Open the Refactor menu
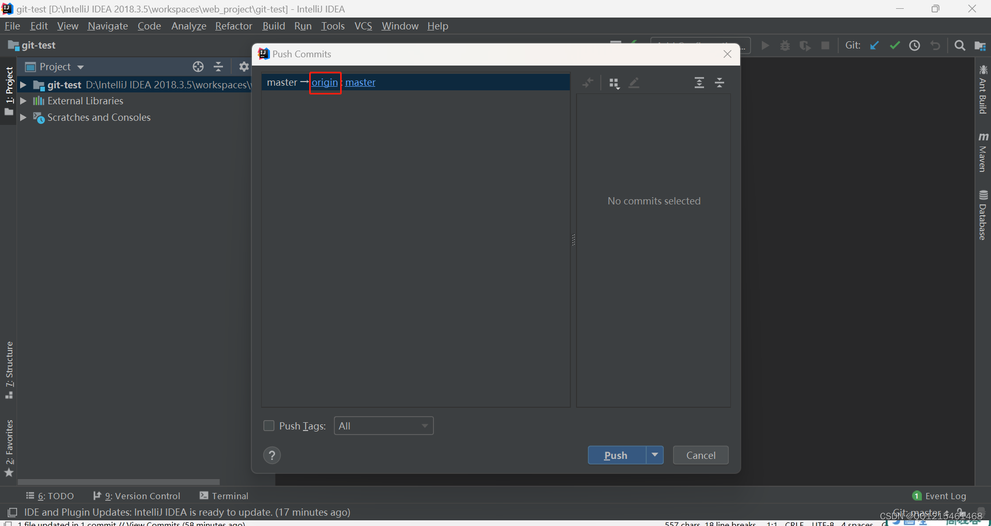This screenshot has width=991, height=526. [x=234, y=26]
